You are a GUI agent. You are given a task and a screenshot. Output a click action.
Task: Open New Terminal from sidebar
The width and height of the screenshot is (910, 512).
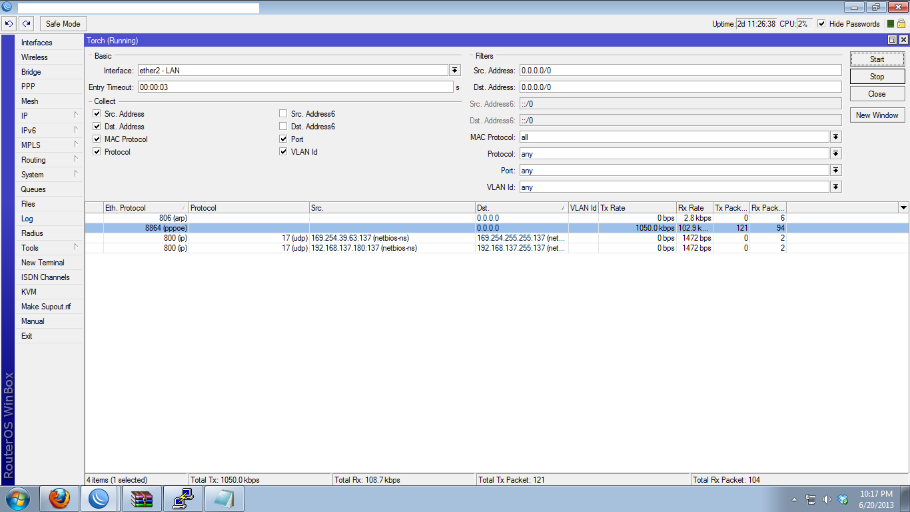point(50,263)
